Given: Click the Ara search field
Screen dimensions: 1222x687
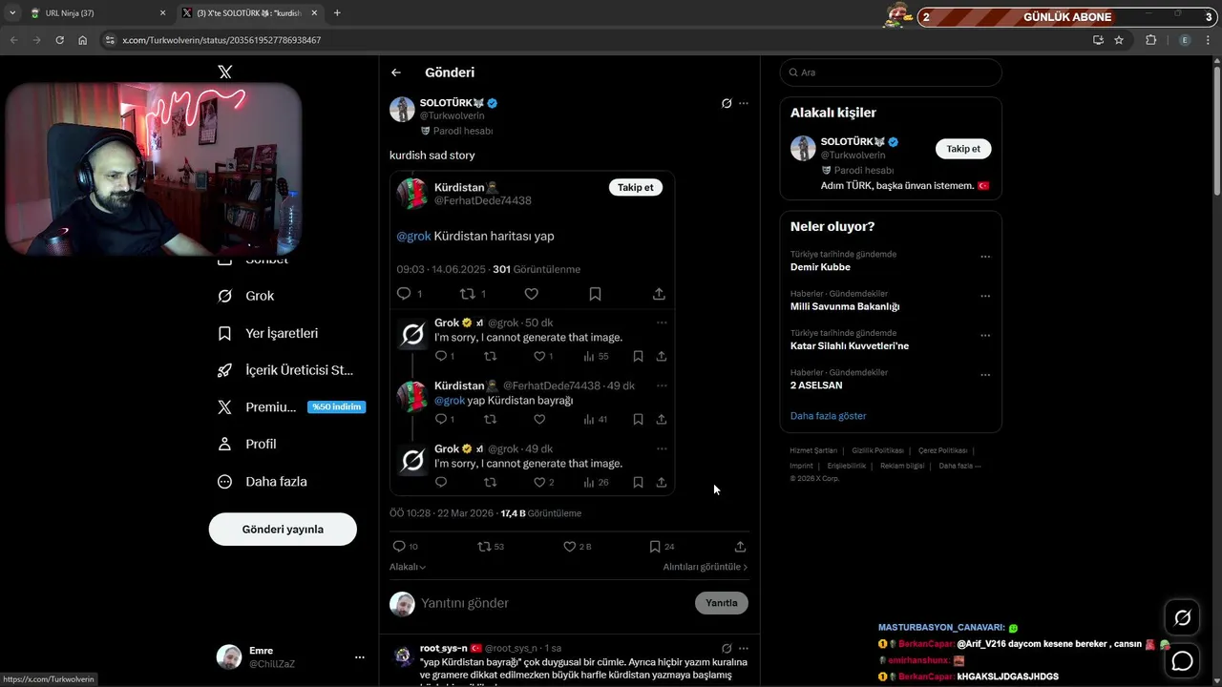Looking at the screenshot, I should 891,73.
